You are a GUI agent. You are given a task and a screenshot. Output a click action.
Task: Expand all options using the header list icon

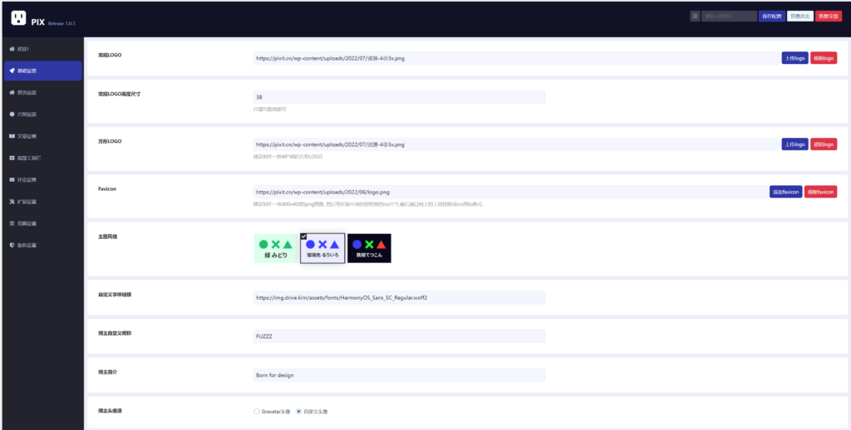(695, 16)
